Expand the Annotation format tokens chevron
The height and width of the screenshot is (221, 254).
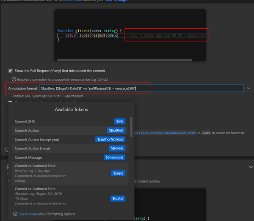click(248, 88)
